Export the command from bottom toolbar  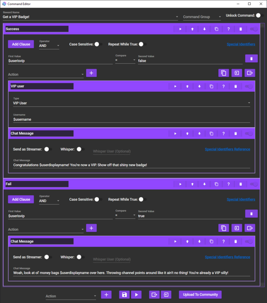pos(154,295)
